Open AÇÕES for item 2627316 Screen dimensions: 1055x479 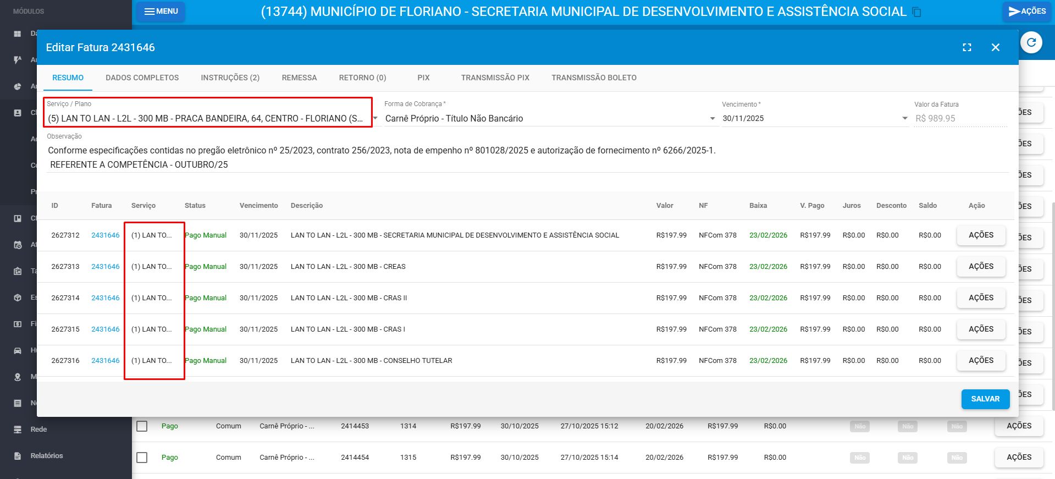[x=981, y=361]
